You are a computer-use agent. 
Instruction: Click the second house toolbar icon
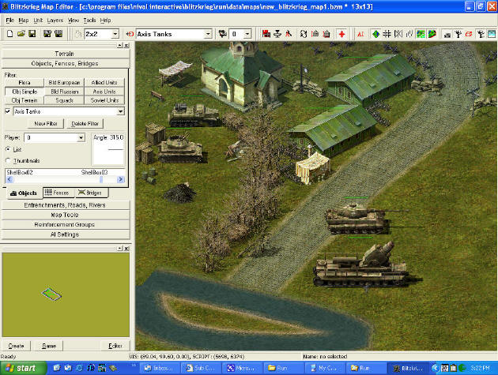326,34
